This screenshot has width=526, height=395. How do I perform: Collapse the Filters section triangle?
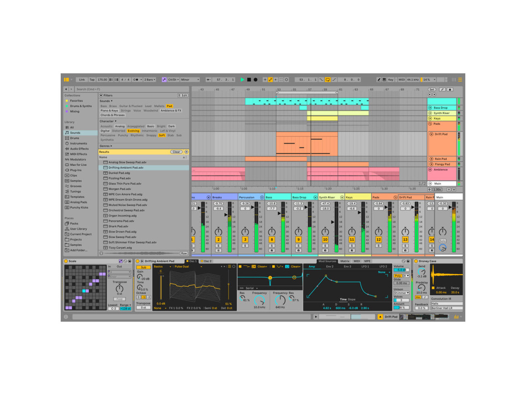click(101, 96)
